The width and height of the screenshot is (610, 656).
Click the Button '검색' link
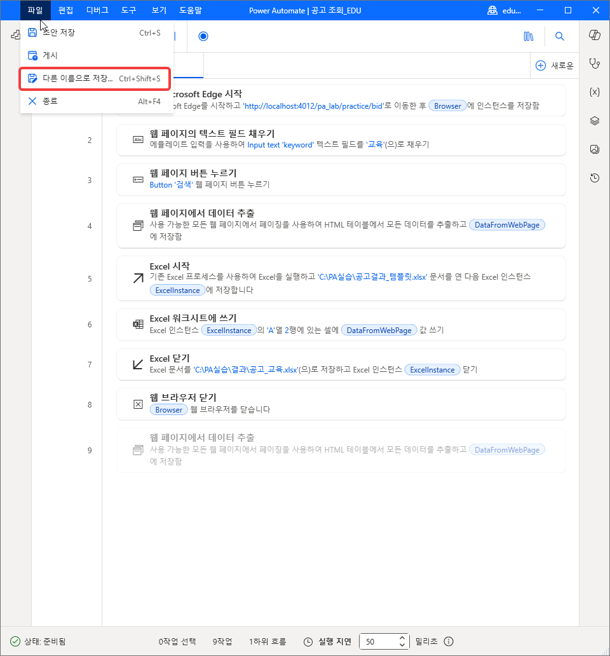pyautogui.click(x=172, y=184)
